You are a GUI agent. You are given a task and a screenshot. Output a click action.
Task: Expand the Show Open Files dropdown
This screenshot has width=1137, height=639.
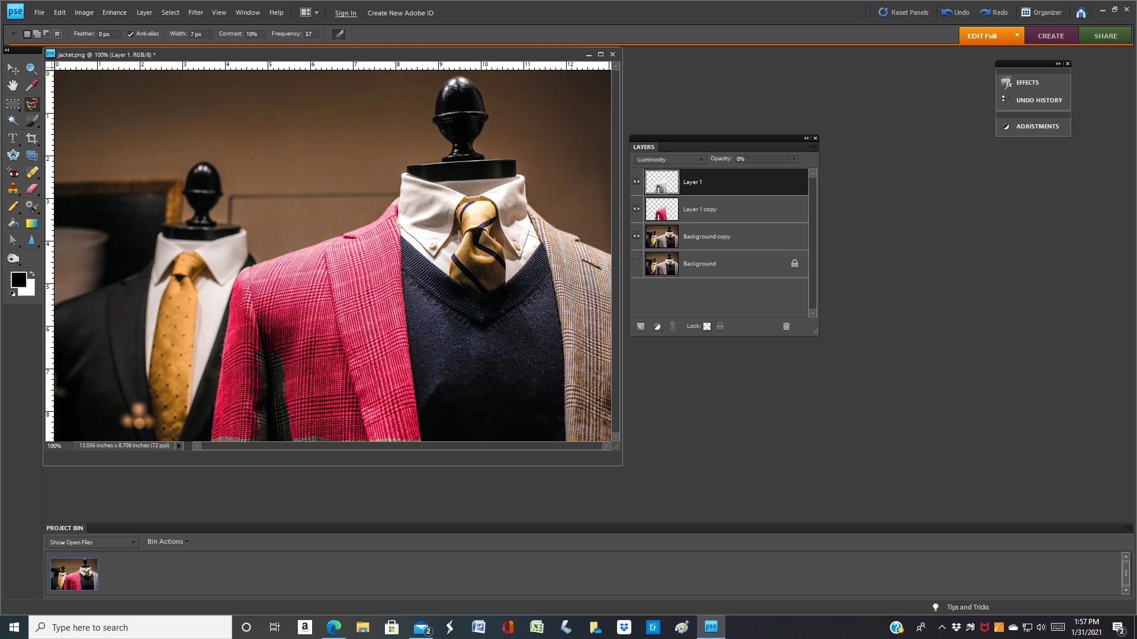pyautogui.click(x=92, y=543)
